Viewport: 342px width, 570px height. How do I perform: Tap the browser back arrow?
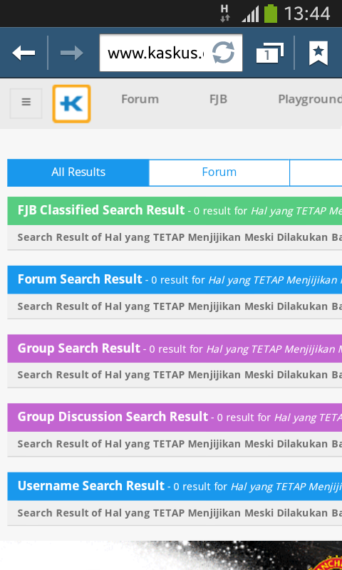click(x=24, y=53)
